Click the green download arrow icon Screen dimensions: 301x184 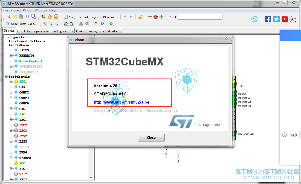[111, 23]
